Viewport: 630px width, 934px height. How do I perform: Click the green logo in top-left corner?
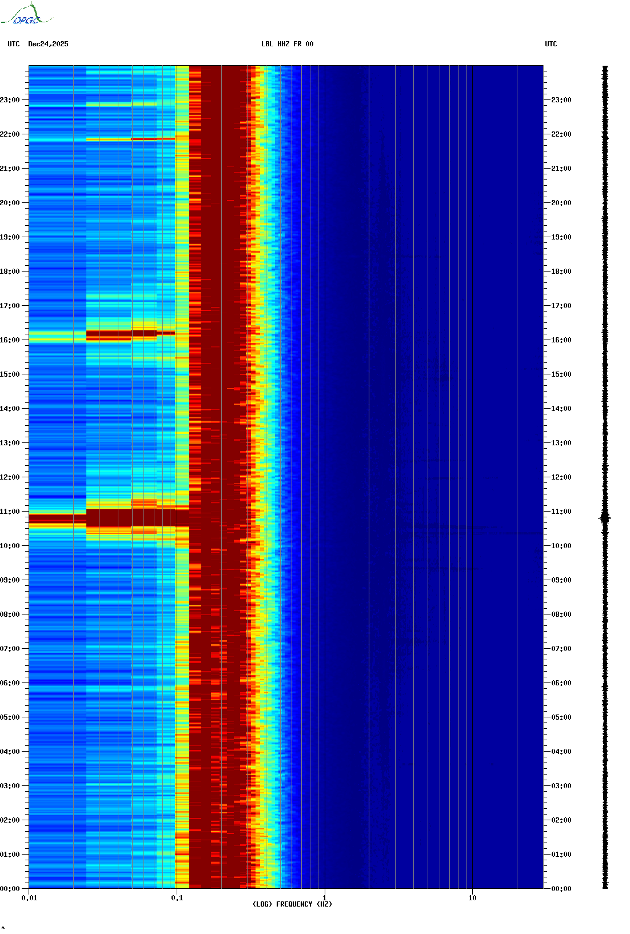[x=26, y=15]
